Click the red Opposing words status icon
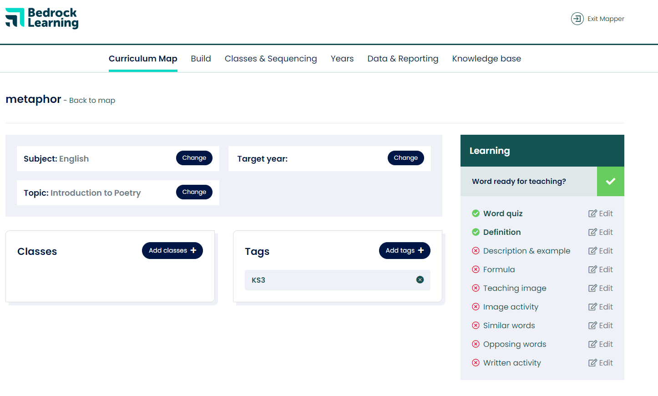The width and height of the screenshot is (658, 396). point(476,344)
